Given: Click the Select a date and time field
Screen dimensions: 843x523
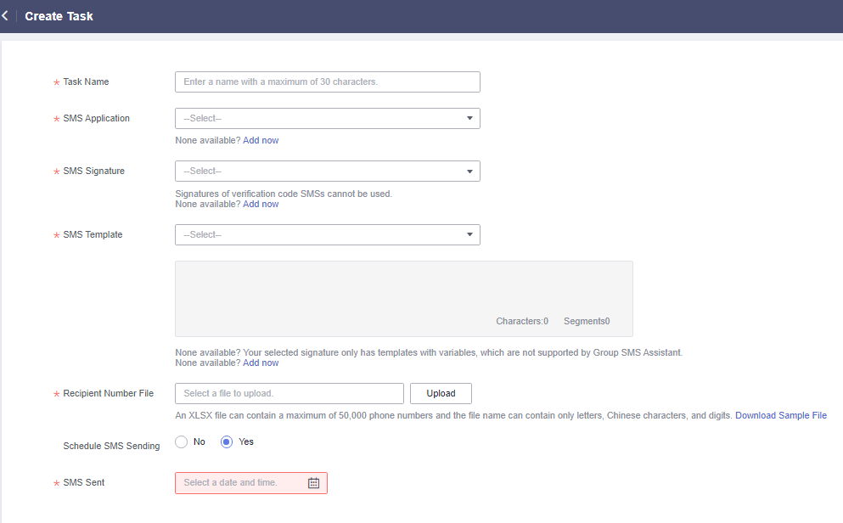Looking at the screenshot, I should click(251, 483).
